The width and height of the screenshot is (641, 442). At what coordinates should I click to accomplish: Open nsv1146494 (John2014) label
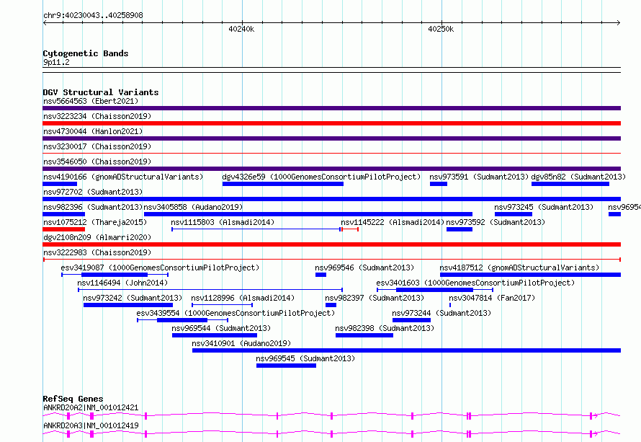click(122, 283)
